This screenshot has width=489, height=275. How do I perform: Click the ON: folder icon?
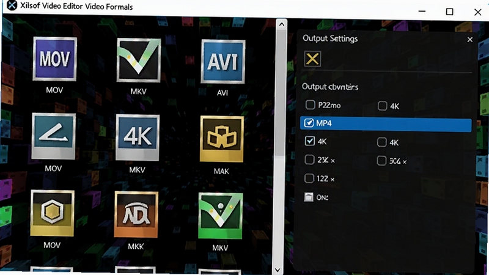click(309, 197)
